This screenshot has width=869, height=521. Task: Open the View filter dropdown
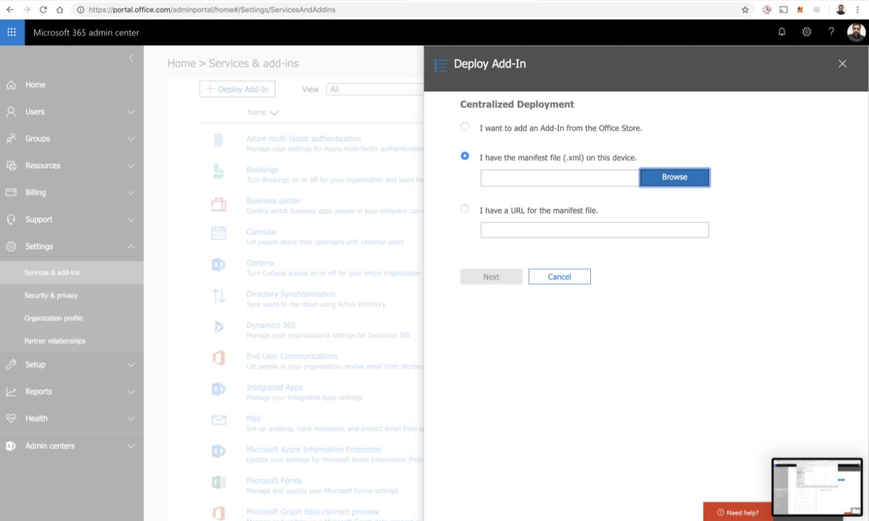[x=375, y=89]
